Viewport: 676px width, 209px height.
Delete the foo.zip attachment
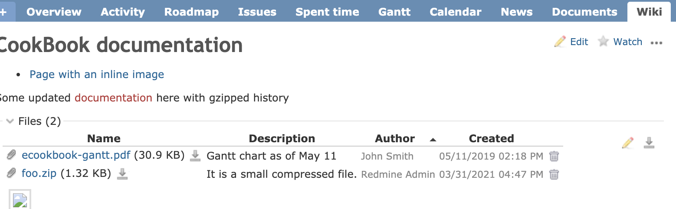tap(554, 174)
